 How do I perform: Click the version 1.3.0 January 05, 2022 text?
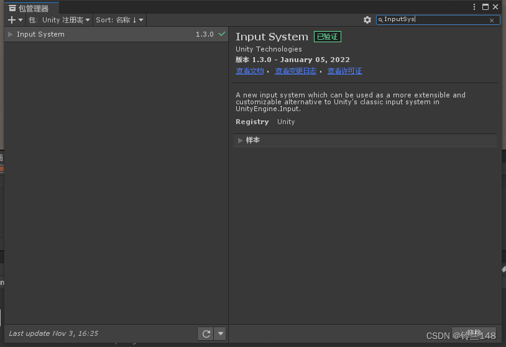coord(293,60)
